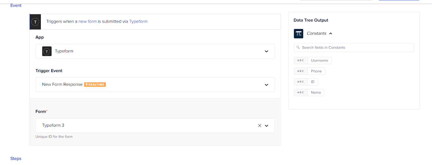Click the Form required field label
Image resolution: width=432 pixels, height=165 pixels.
[x=41, y=112]
